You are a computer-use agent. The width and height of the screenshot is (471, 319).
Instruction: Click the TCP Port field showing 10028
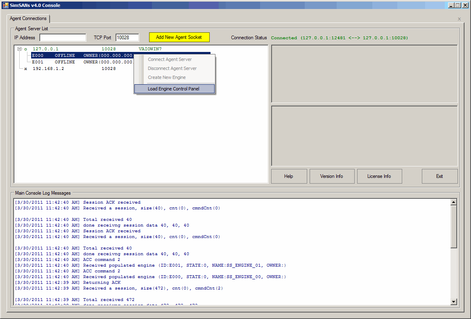coord(127,38)
